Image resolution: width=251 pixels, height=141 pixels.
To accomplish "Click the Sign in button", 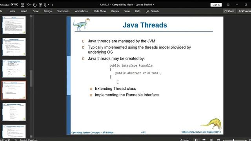I will (x=216, y=5).
